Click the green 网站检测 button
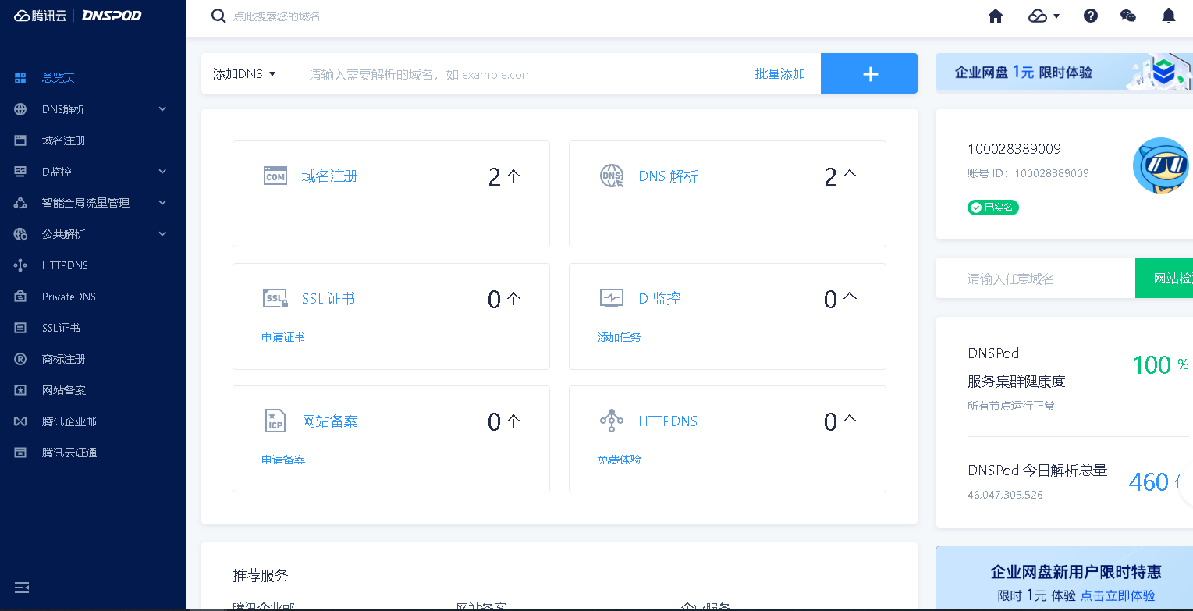The height and width of the screenshot is (611, 1193). click(x=1164, y=278)
